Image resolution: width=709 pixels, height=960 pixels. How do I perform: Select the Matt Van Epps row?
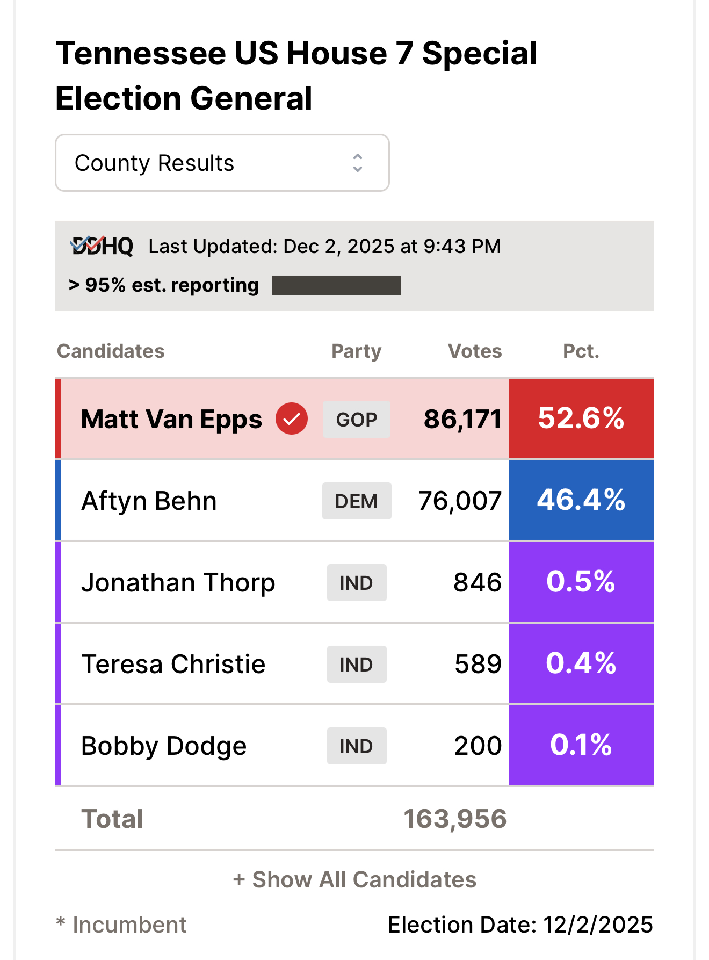click(354, 418)
